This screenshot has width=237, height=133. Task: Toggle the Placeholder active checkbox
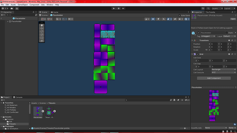199,33
